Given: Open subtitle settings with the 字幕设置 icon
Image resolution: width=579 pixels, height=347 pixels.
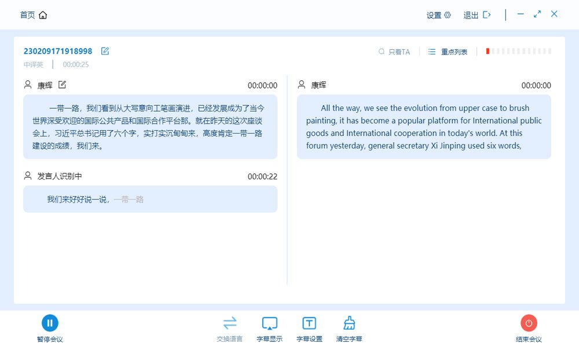Looking at the screenshot, I should tap(309, 323).
